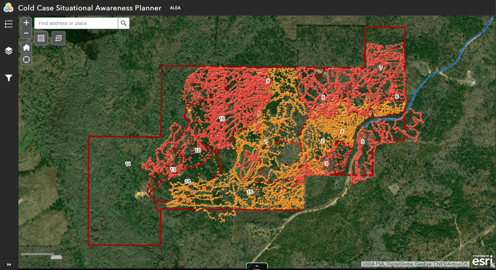496x270 pixels.
Task: Select search area label 7
Action: pyautogui.click(x=381, y=68)
